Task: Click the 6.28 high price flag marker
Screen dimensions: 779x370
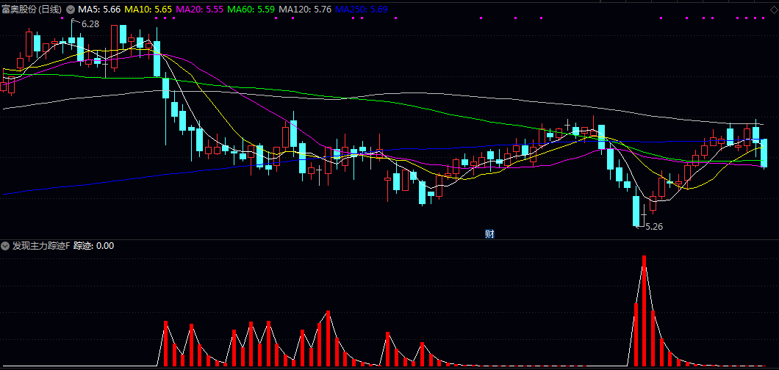Action: (x=90, y=23)
